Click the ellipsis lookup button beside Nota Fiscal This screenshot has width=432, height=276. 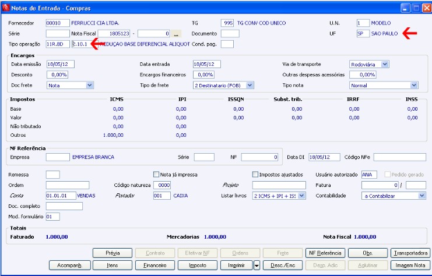click(x=176, y=34)
